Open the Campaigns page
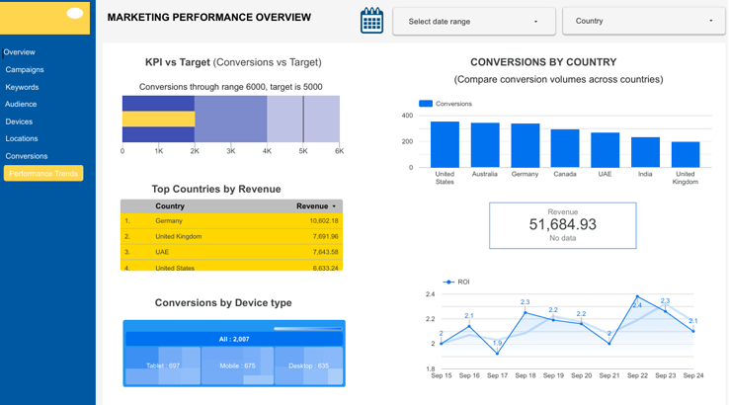This screenshot has height=405, width=729. pyautogui.click(x=25, y=70)
